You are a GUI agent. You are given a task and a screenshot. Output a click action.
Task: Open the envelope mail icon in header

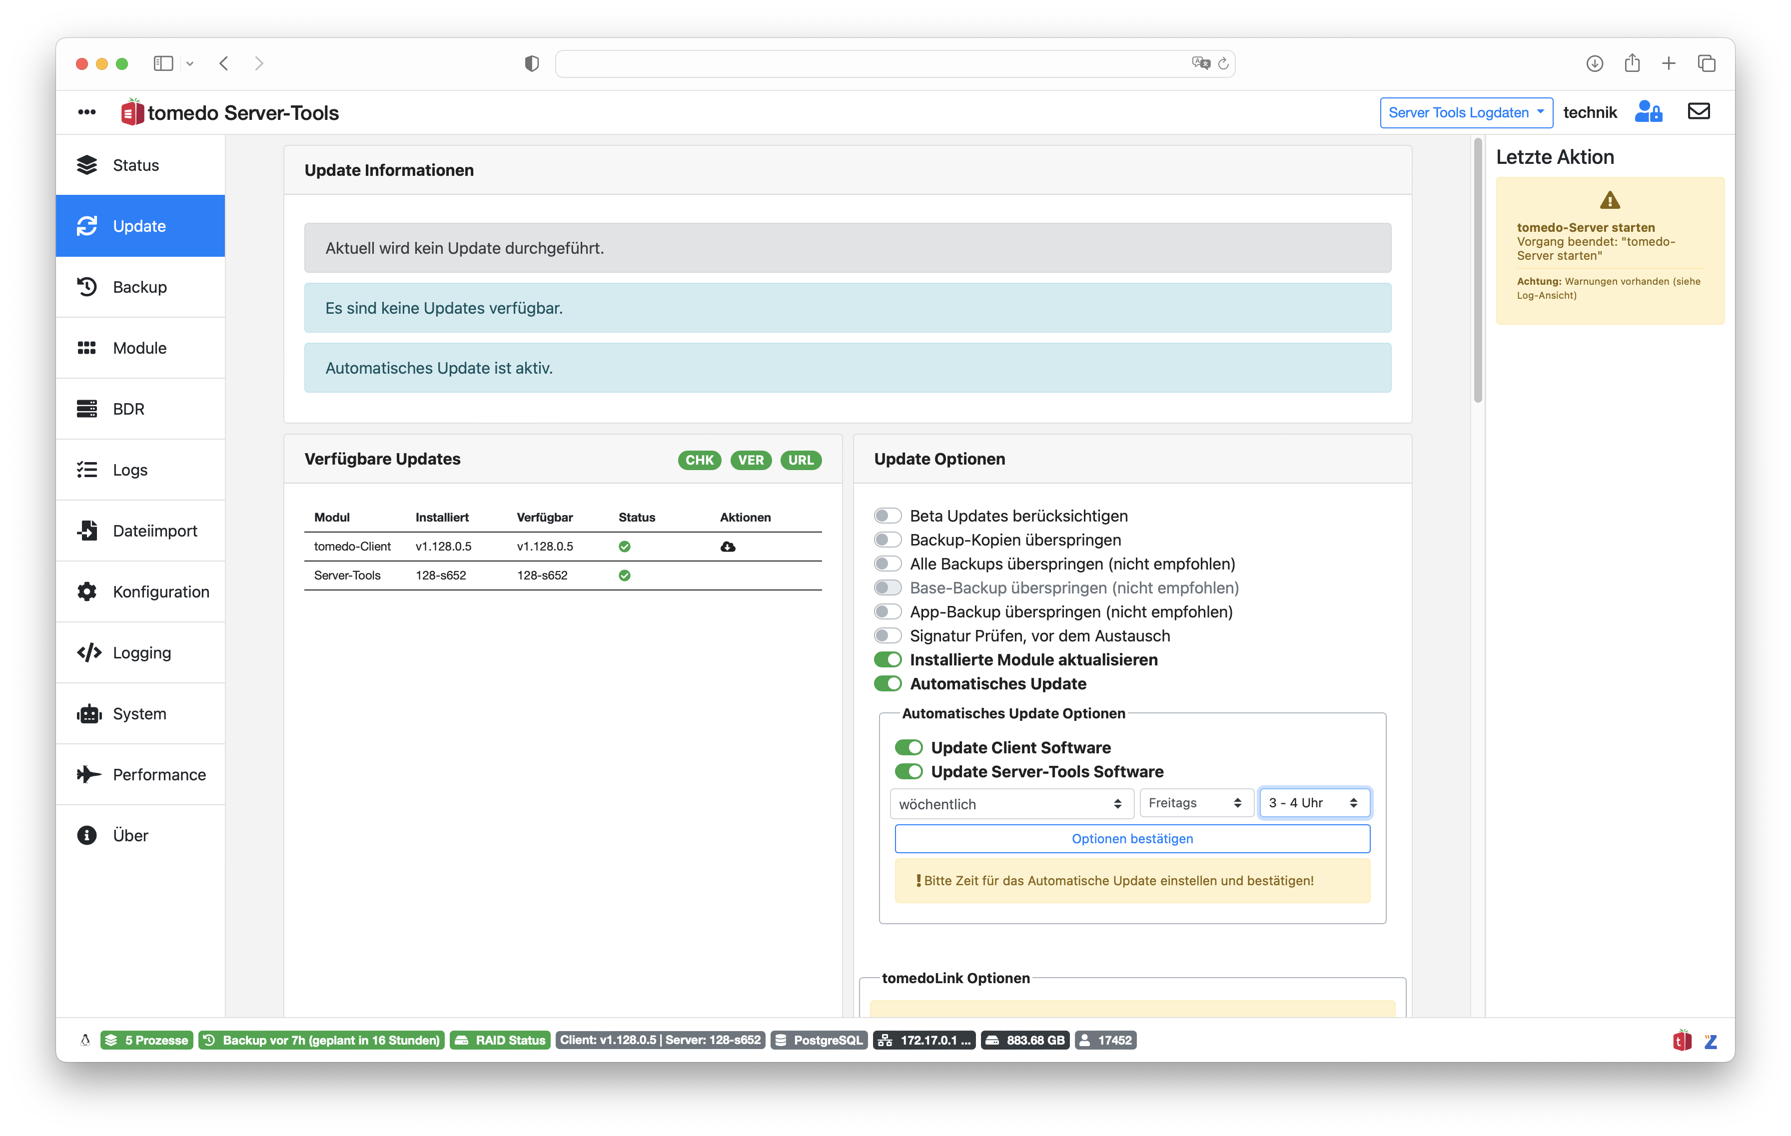(1699, 111)
